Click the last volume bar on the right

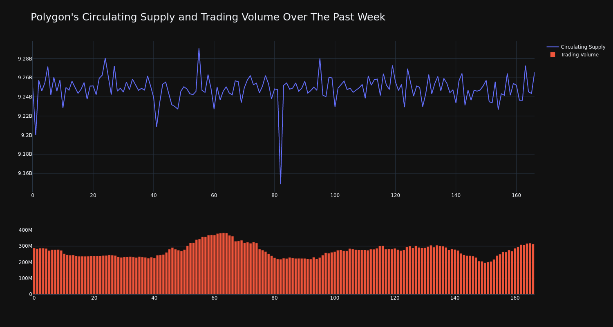pos(533,269)
